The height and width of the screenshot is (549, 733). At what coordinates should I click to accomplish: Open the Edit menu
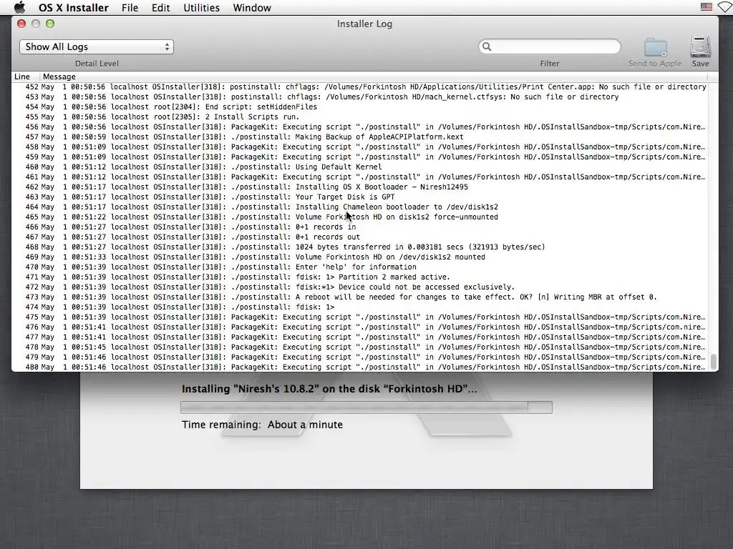pyautogui.click(x=160, y=7)
